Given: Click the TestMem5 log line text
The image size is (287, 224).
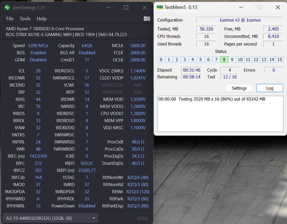Looking at the screenshot, I should (x=212, y=99).
